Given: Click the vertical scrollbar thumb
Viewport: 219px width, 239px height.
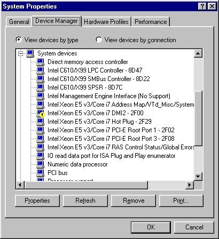Looking at the screenshot, I should coord(198,118).
